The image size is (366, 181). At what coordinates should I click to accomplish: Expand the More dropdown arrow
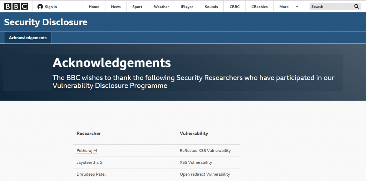(x=297, y=7)
